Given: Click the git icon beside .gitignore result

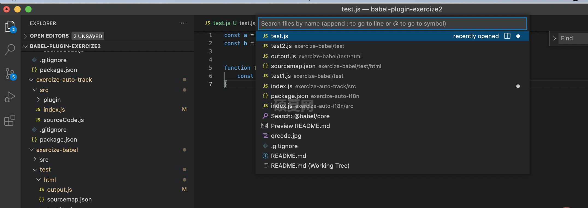Looking at the screenshot, I should pyautogui.click(x=265, y=146).
